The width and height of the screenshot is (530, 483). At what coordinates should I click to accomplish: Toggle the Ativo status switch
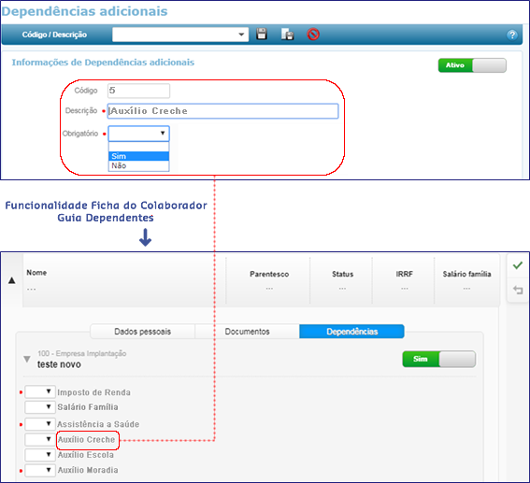(472, 65)
